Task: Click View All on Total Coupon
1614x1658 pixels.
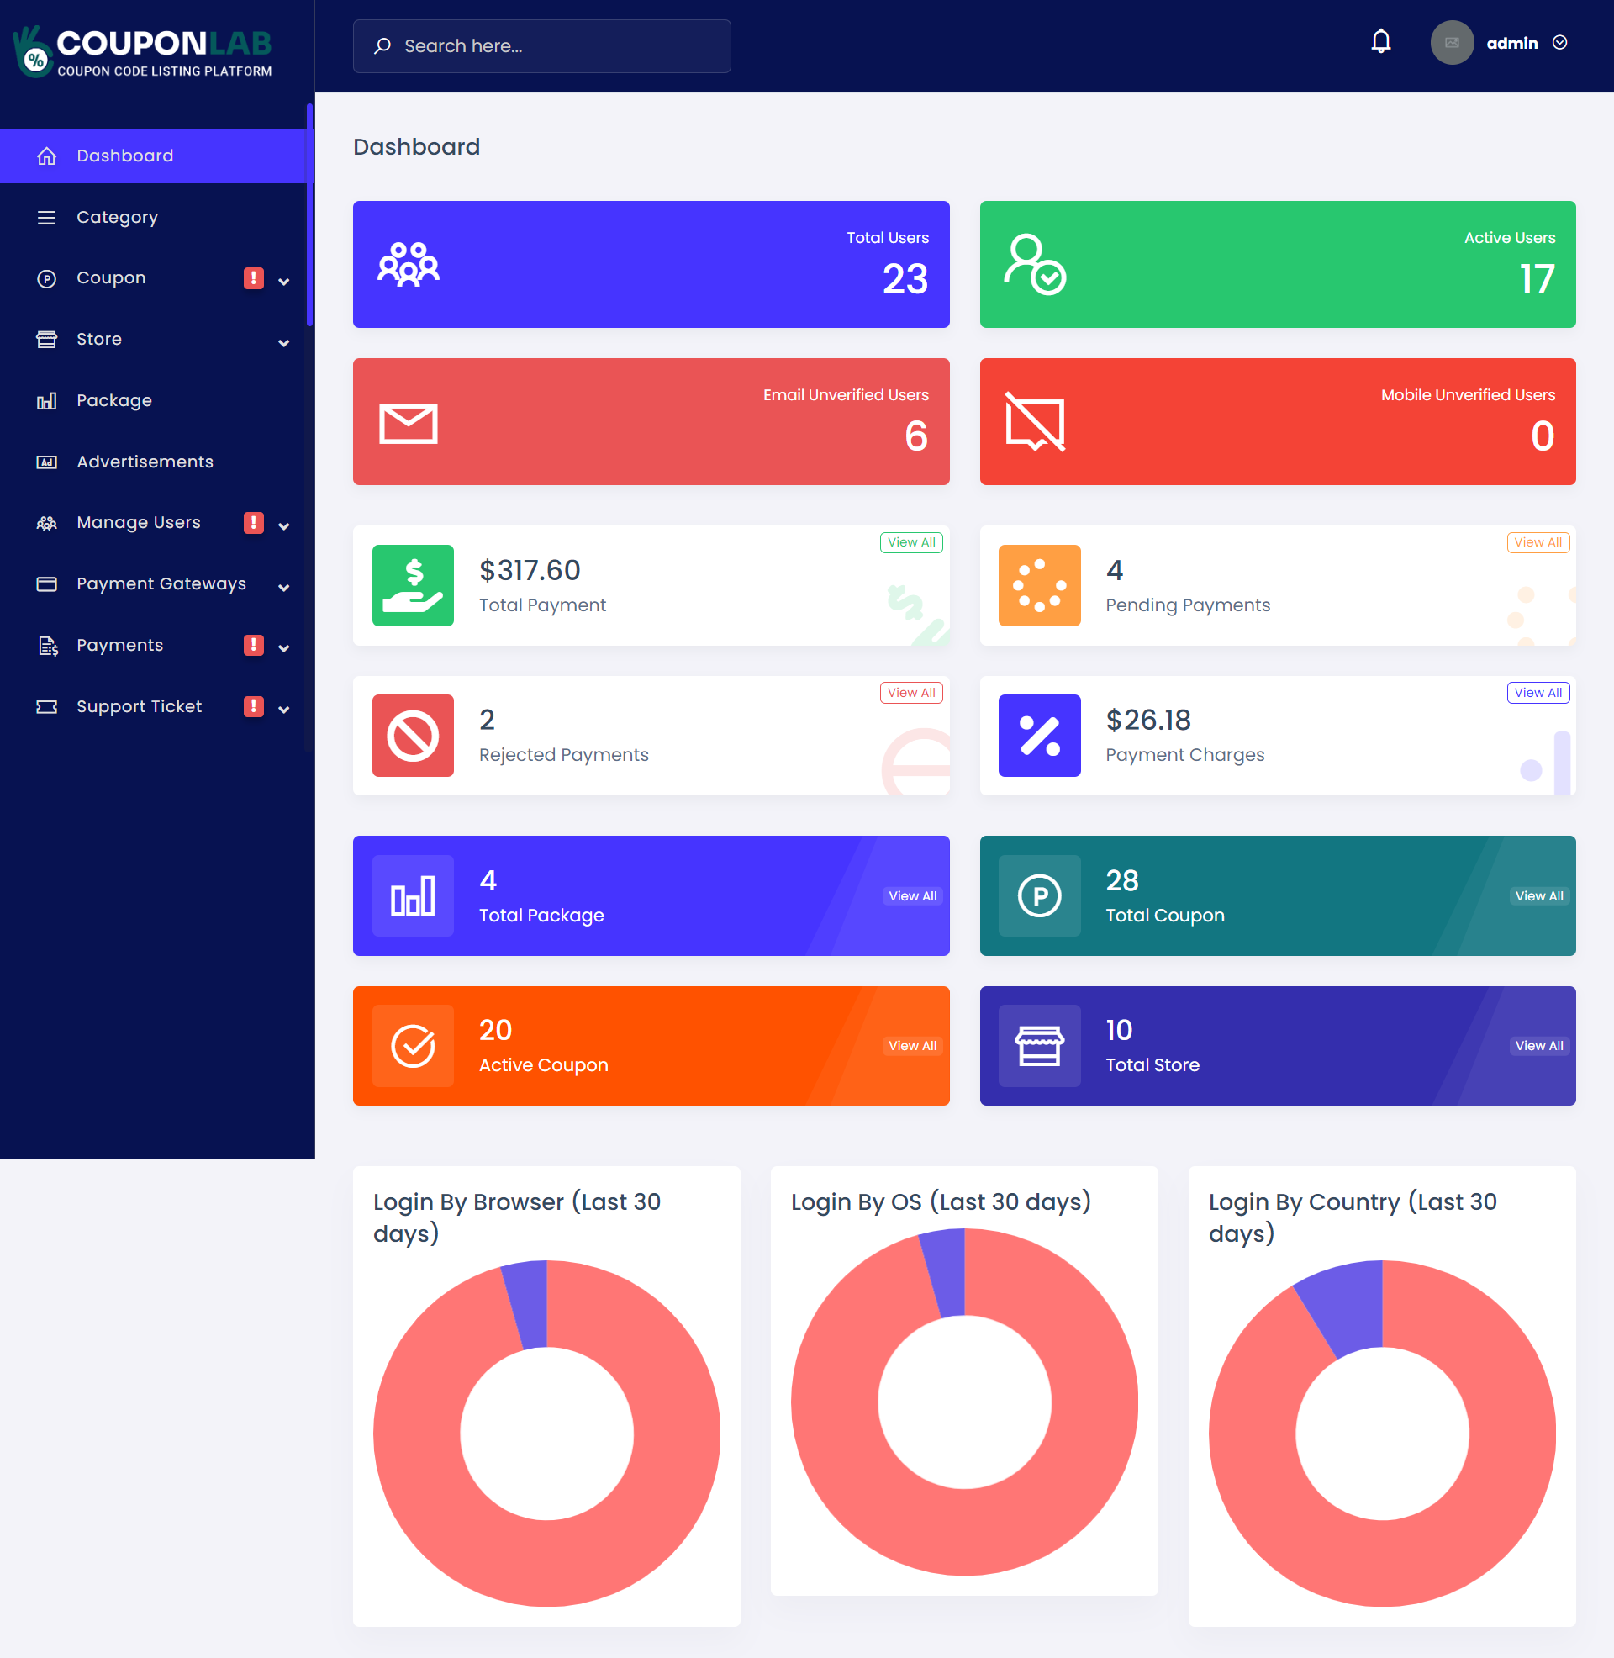Action: pos(1538,896)
